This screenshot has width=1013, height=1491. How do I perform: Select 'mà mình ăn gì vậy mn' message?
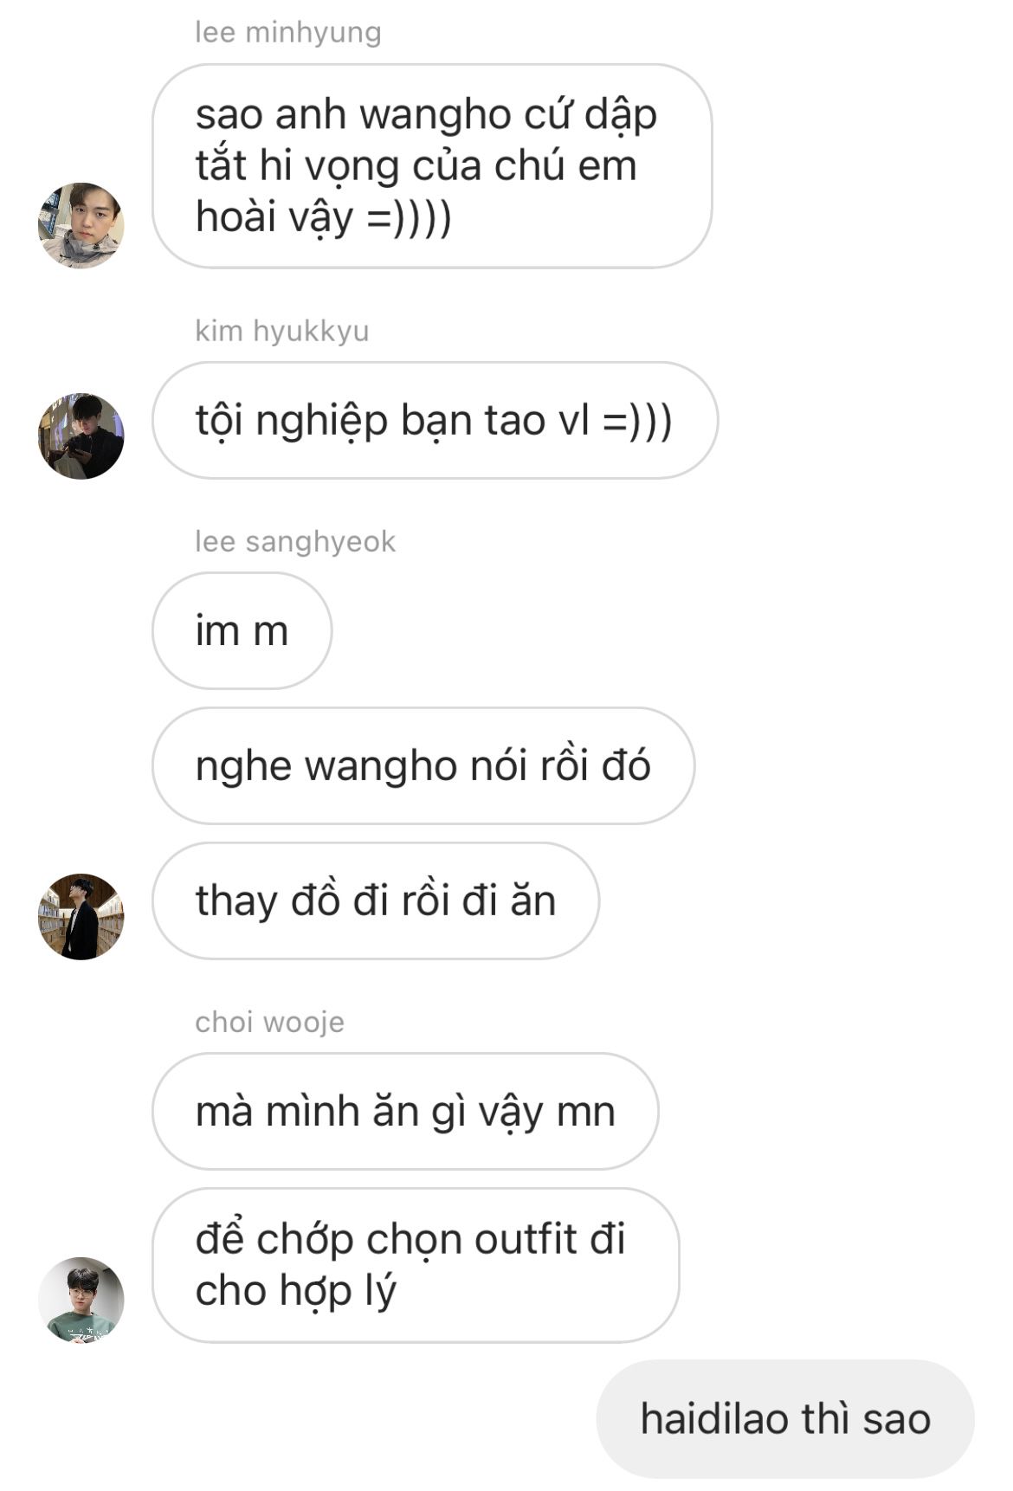click(405, 1112)
